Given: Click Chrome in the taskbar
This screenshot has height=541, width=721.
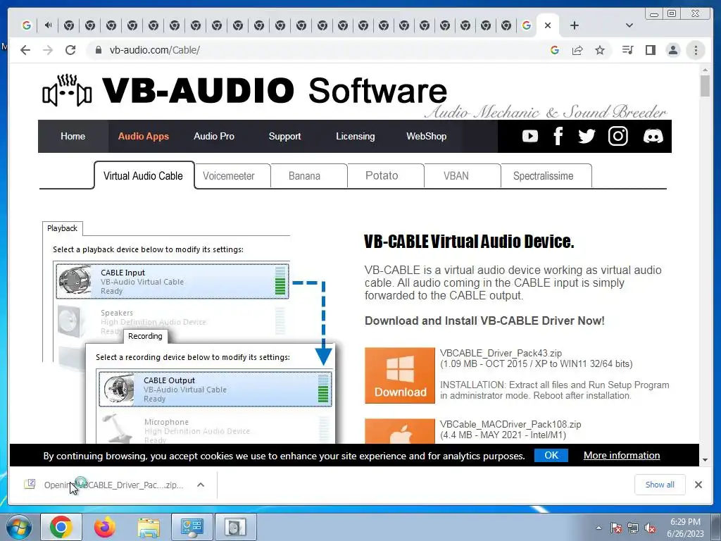Looking at the screenshot, I should click(61, 527).
